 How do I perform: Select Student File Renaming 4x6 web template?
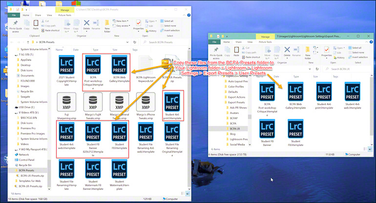146,137
